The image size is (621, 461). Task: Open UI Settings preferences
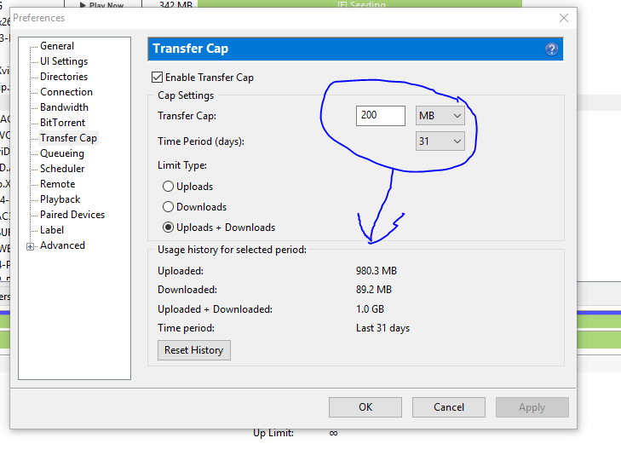pos(64,61)
